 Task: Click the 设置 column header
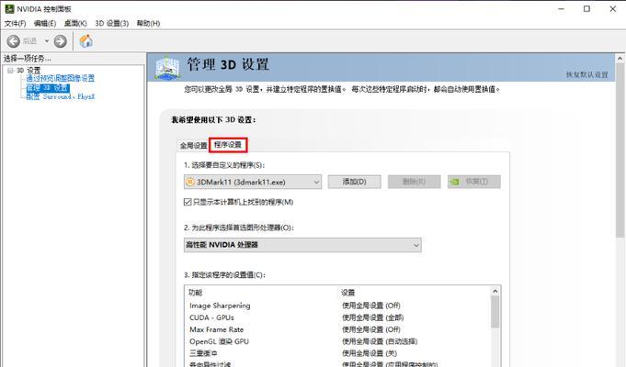click(347, 293)
